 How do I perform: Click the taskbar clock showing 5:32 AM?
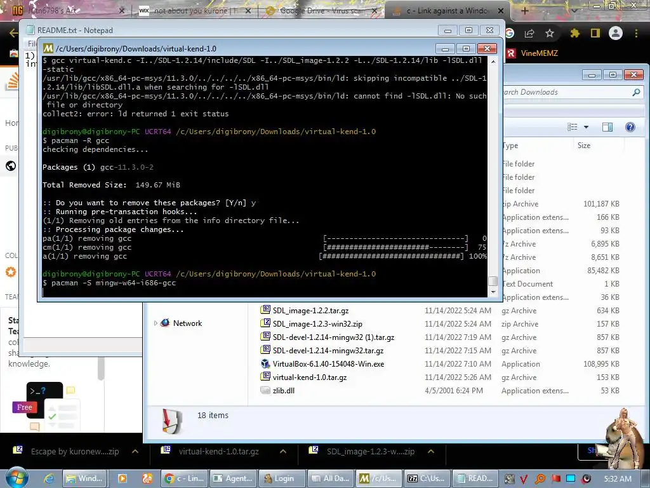tap(617, 479)
